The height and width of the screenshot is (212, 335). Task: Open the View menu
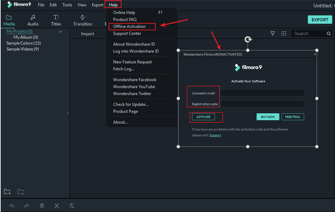pos(82,5)
